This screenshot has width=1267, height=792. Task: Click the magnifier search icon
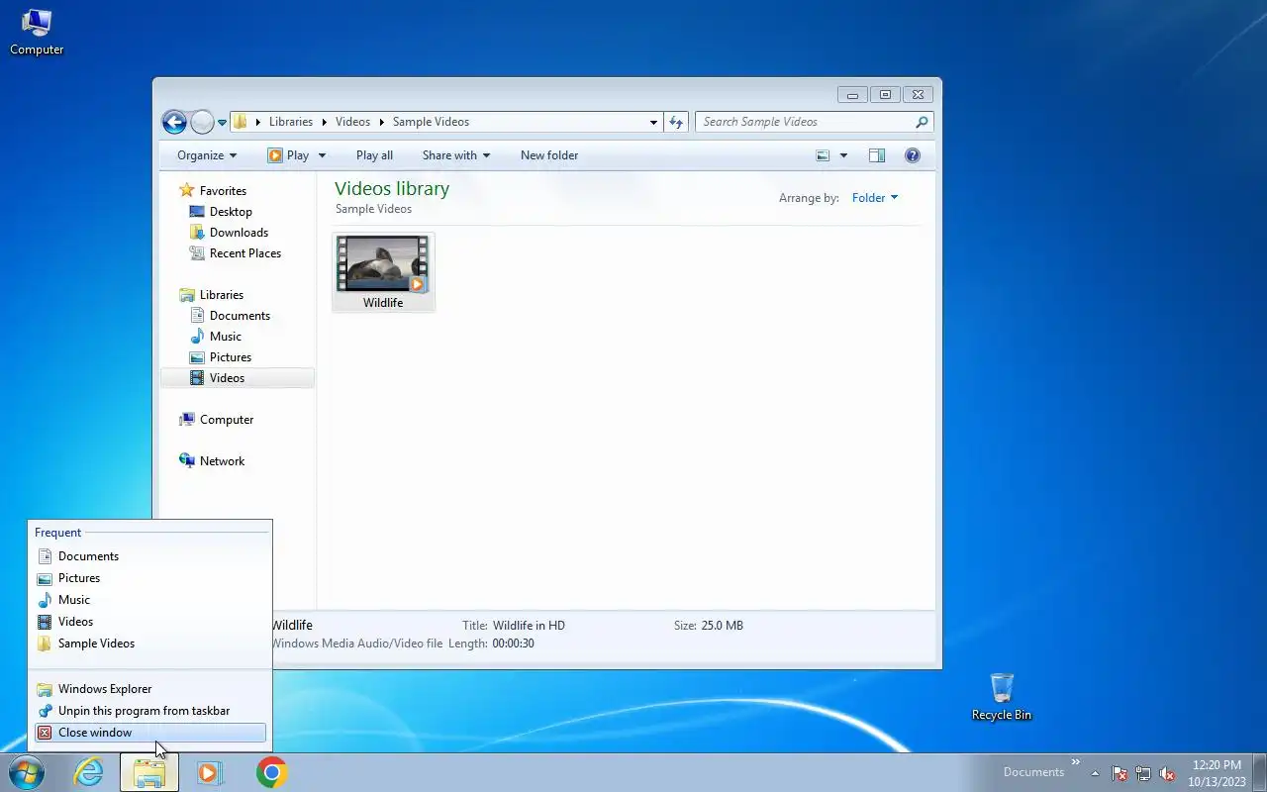pos(922,122)
